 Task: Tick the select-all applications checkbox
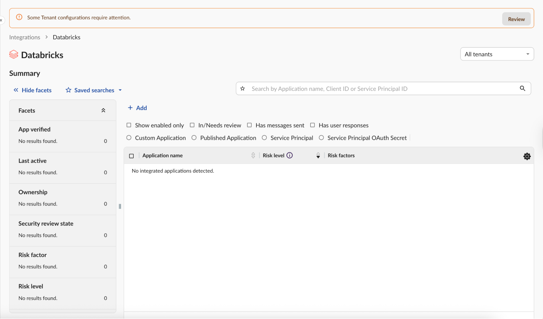coord(131,156)
